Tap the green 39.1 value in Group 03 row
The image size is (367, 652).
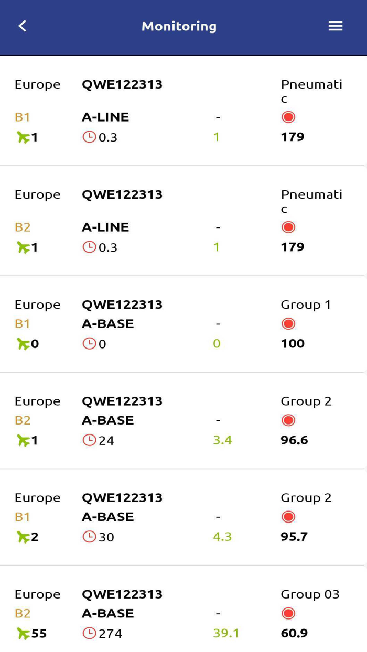tap(225, 633)
